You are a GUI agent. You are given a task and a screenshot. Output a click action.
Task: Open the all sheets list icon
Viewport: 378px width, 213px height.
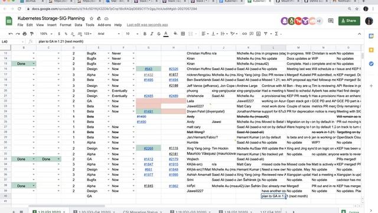click(21, 212)
